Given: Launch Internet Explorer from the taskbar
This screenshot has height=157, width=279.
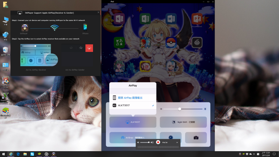Looking at the screenshot, I should [11, 154].
